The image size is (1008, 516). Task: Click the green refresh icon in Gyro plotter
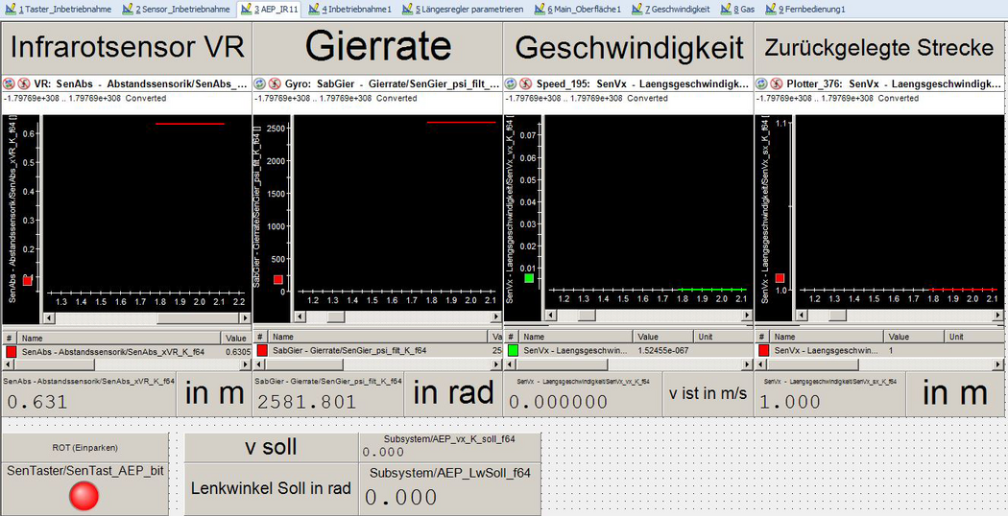[x=260, y=84]
